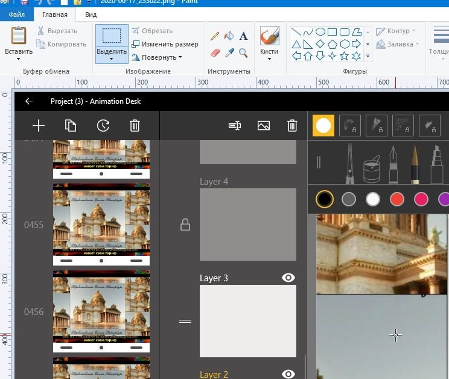Click the rectangular Select (Выделить) icon
The height and width of the screenshot is (379, 449).
[112, 36]
